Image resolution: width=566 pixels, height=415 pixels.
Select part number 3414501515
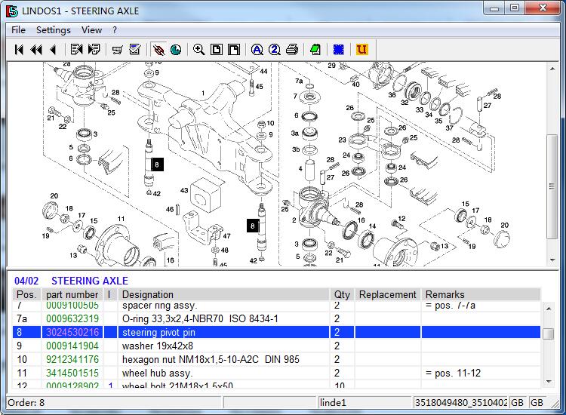tap(72, 373)
